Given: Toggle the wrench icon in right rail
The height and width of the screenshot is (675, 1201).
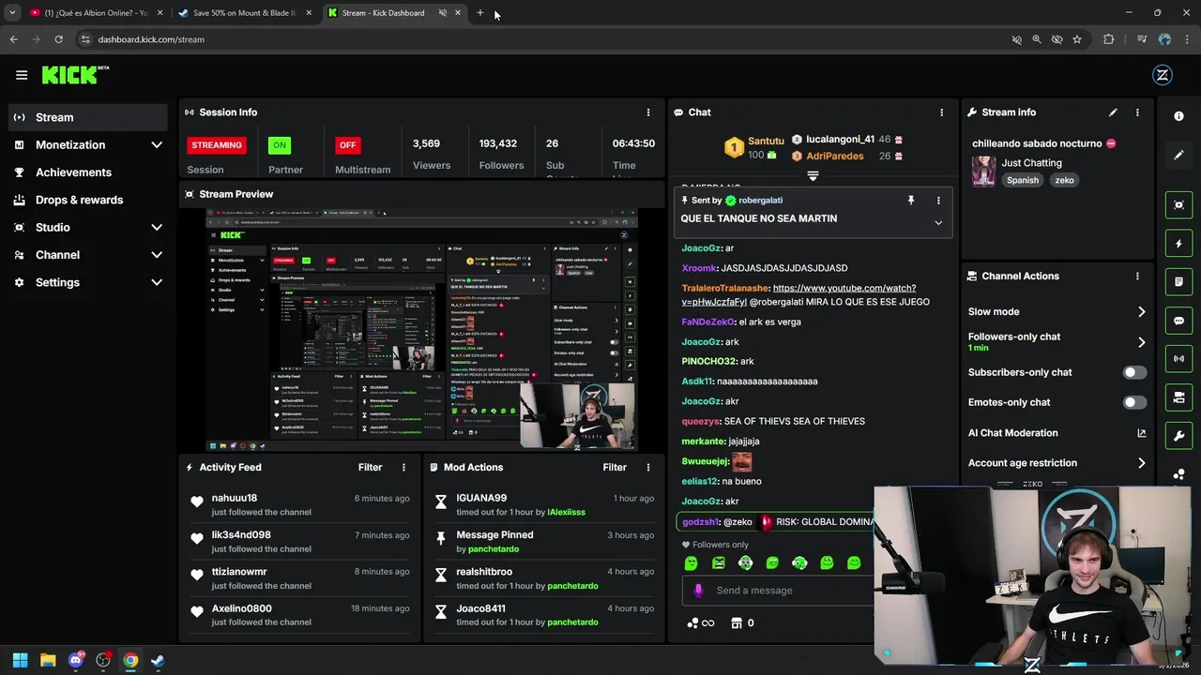Looking at the screenshot, I should [x=1178, y=436].
